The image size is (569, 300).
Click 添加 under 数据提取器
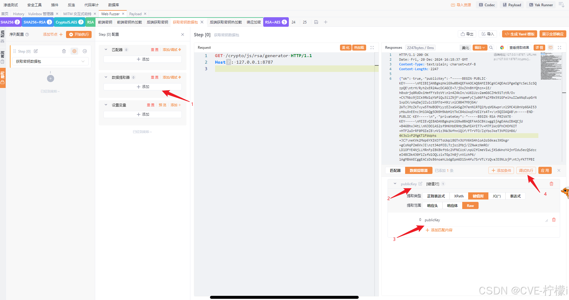tap(142, 87)
